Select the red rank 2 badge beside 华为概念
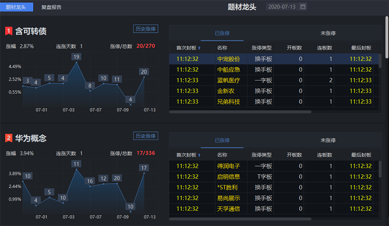 pos(9,138)
